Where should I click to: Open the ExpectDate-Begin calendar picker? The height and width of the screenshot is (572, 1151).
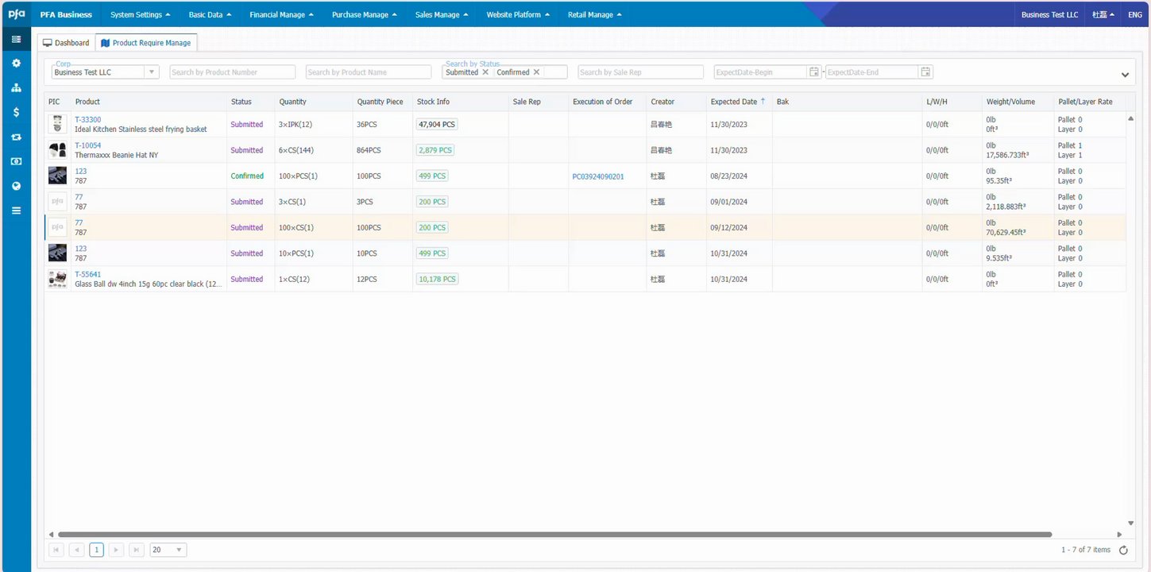tap(814, 72)
